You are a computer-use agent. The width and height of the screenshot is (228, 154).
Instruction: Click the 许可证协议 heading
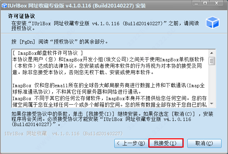22,16
